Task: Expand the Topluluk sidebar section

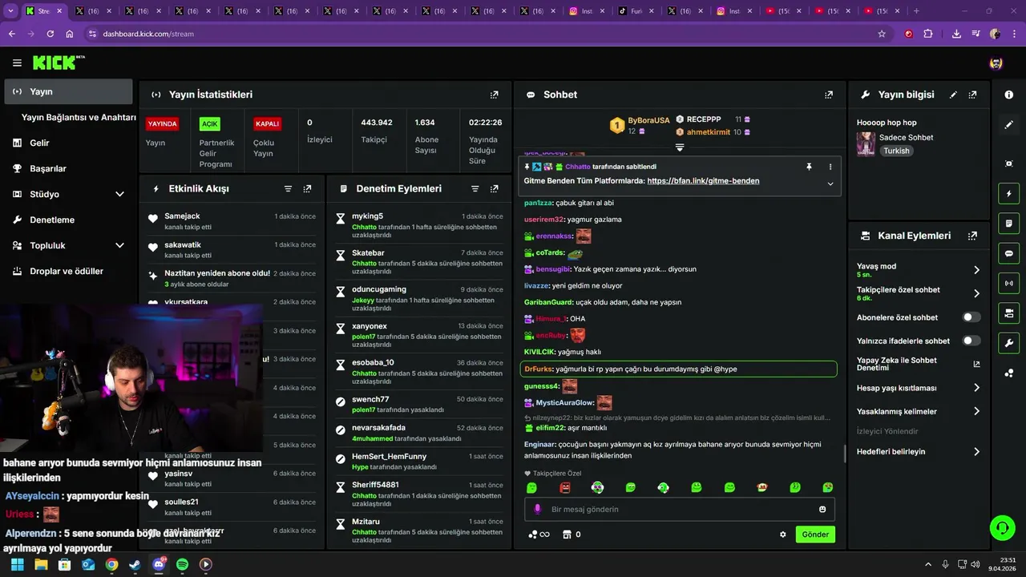Action: 119,245
